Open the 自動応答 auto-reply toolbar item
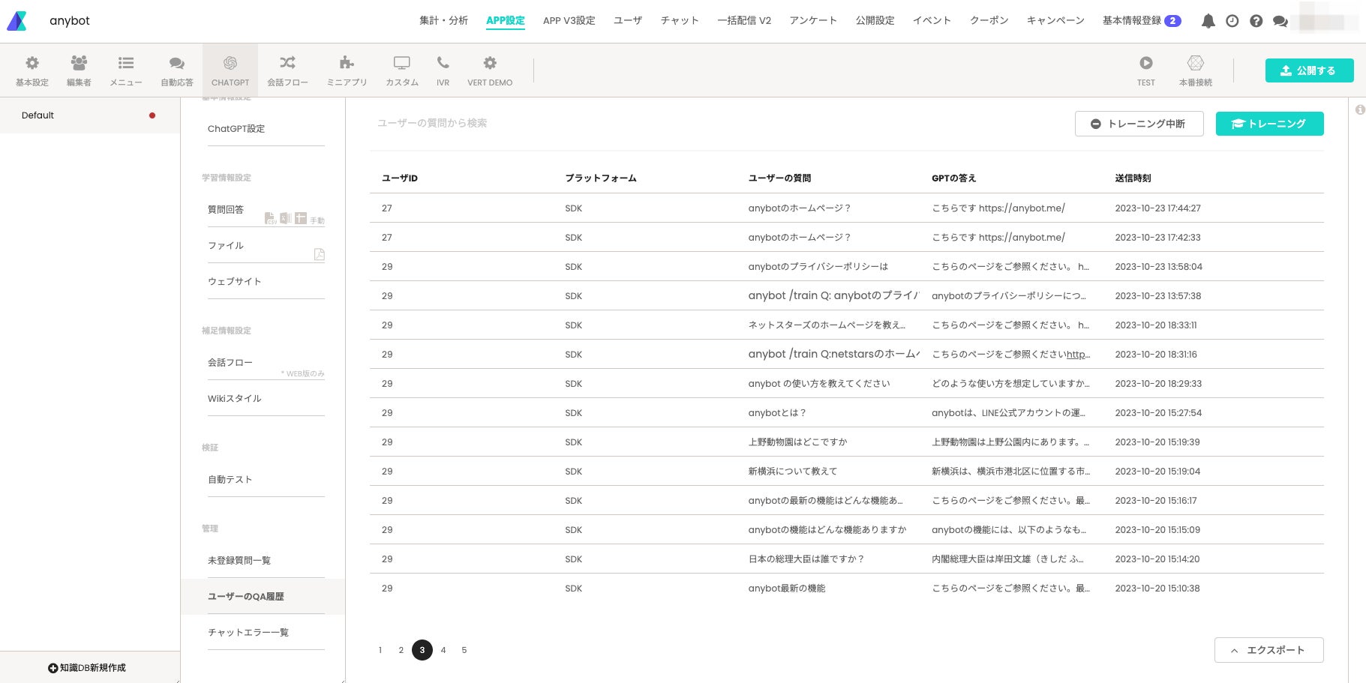The image size is (1366, 683). point(177,70)
